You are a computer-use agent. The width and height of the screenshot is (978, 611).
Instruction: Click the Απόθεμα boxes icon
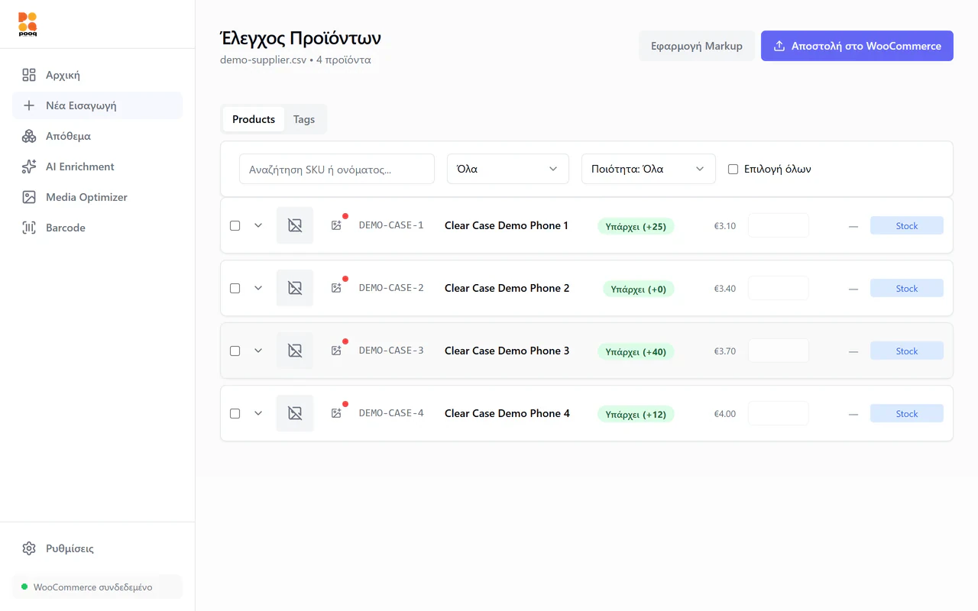[29, 136]
